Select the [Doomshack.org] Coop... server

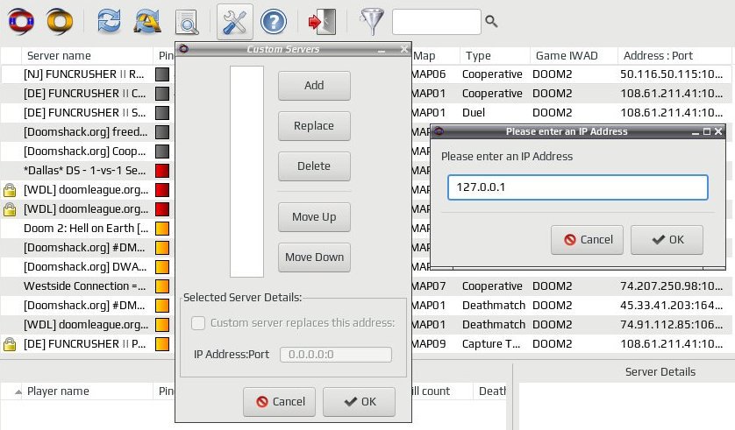coord(84,152)
